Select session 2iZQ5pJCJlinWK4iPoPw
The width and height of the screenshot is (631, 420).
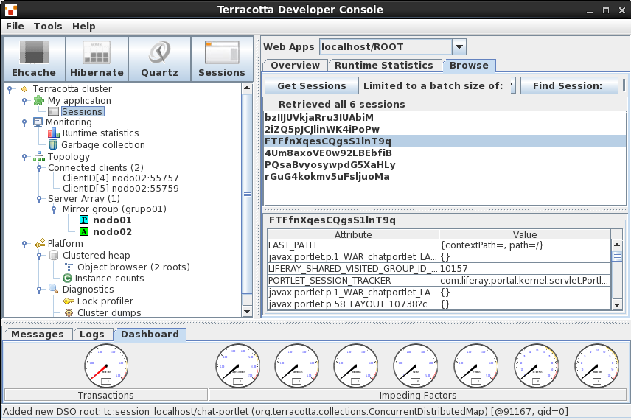pos(445,129)
